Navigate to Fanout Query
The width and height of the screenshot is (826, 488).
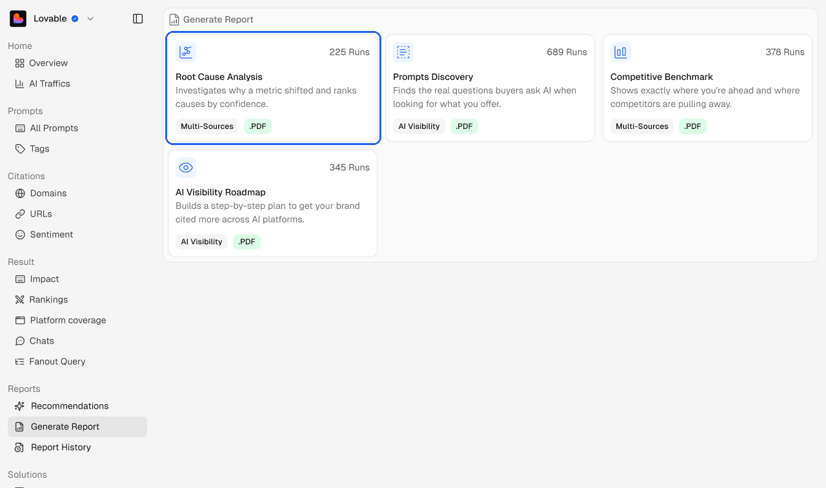pos(77,362)
